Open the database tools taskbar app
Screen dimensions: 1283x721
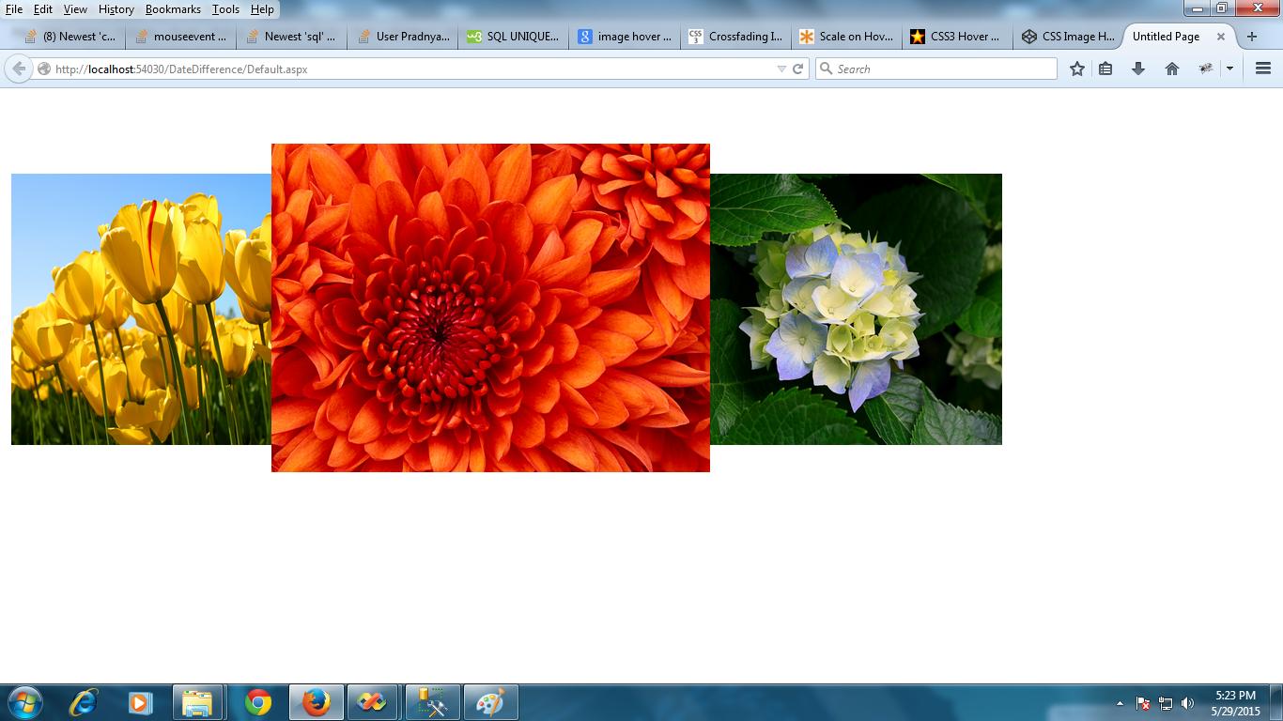432,702
